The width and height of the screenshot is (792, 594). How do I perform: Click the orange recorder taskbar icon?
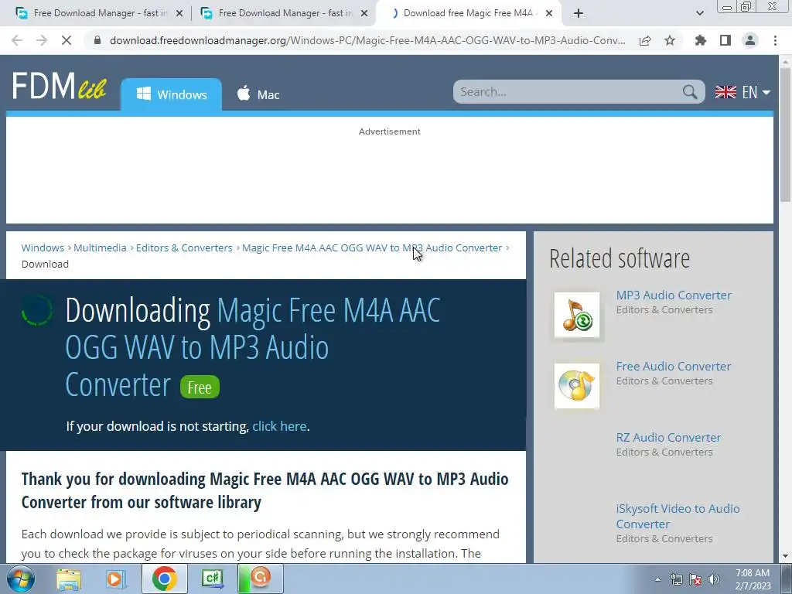(261, 579)
